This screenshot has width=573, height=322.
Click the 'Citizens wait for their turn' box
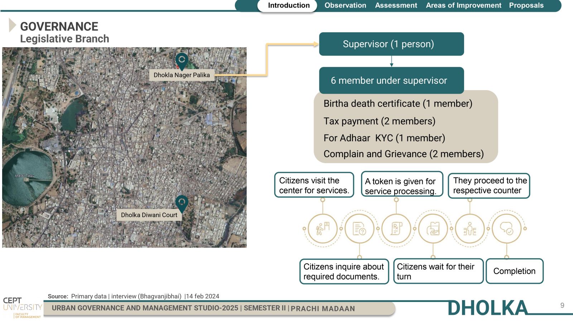(x=438, y=271)
